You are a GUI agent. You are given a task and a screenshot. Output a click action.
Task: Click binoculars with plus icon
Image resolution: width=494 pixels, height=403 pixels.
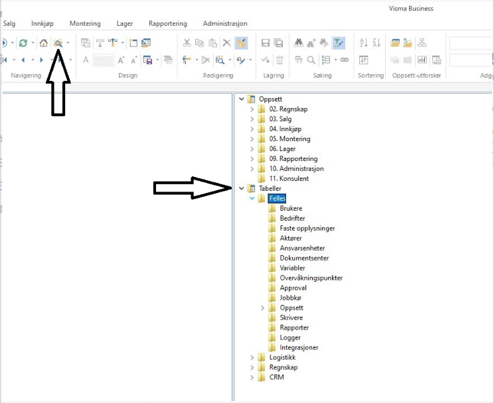[x=311, y=43]
